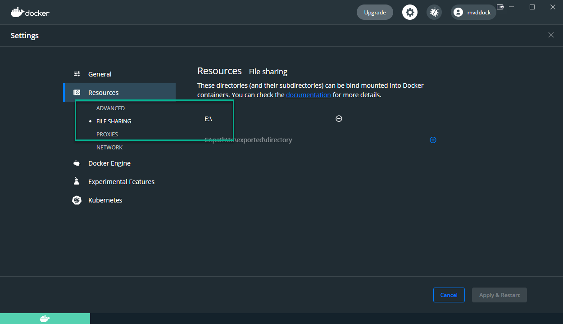
Task: Open Kubernetes settings via the wheel icon
Action: pos(76,200)
